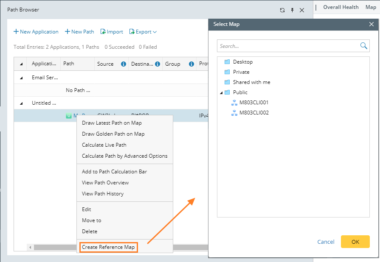380x262 pixels.
Task: Click New Application in toolbar
Action: coord(36,32)
